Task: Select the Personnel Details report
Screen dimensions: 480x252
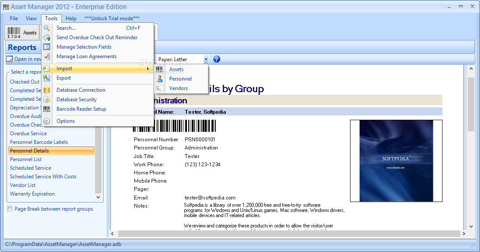Action: [51, 151]
